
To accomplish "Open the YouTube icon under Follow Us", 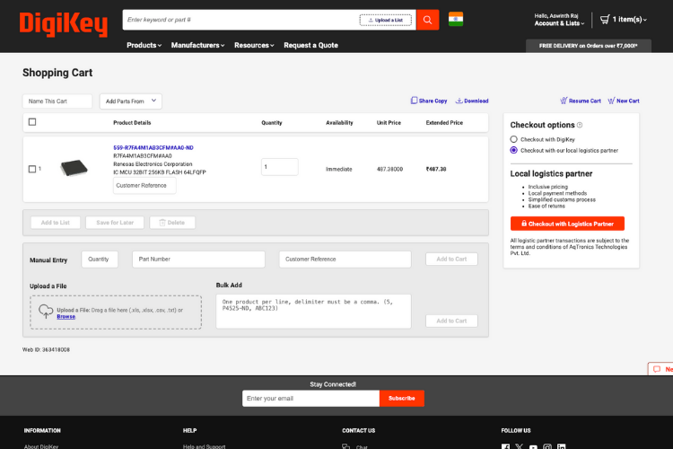I will [x=533, y=447].
